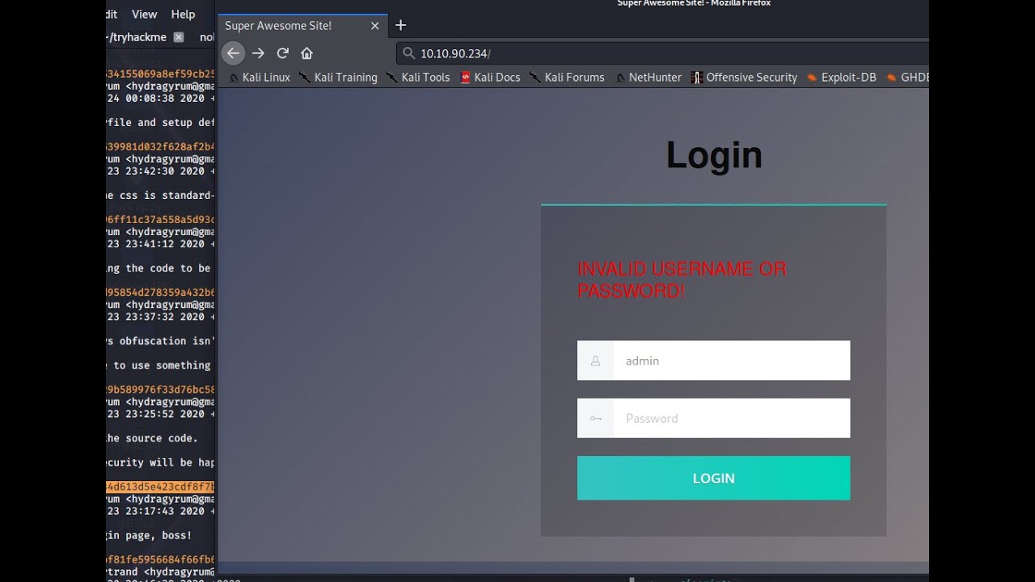
Task: Select the tryhackme terminal tab
Action: pyautogui.click(x=146, y=37)
